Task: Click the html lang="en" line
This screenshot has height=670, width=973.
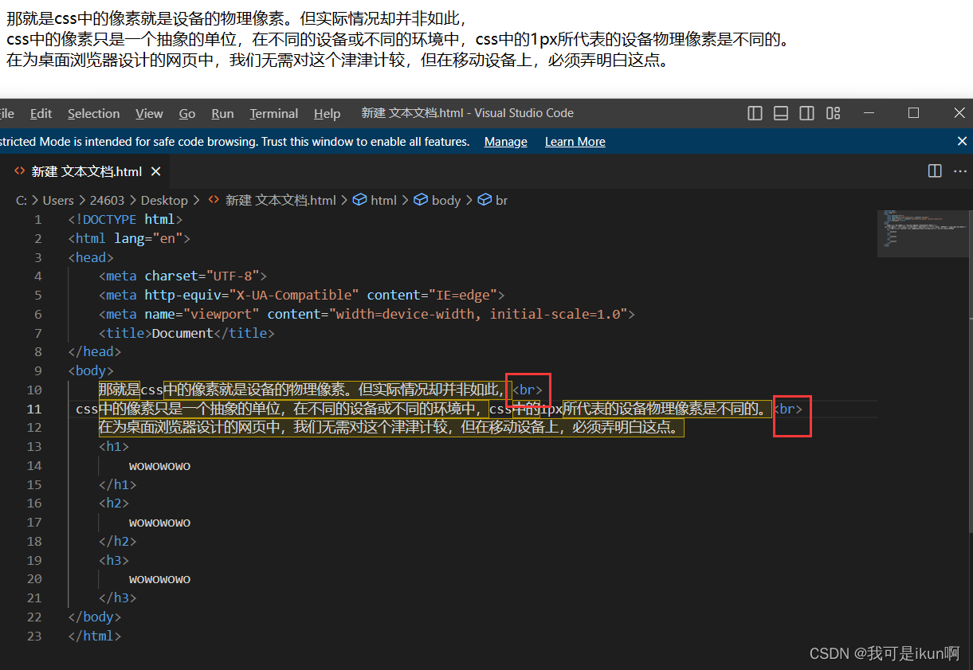Action: click(130, 238)
